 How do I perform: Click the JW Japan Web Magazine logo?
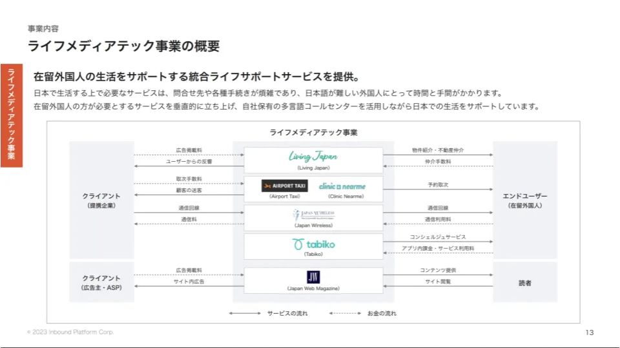pyautogui.click(x=313, y=277)
